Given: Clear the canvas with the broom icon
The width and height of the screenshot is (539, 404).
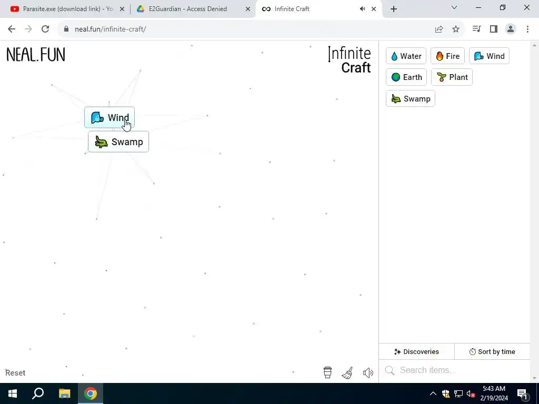Looking at the screenshot, I should pyautogui.click(x=347, y=373).
